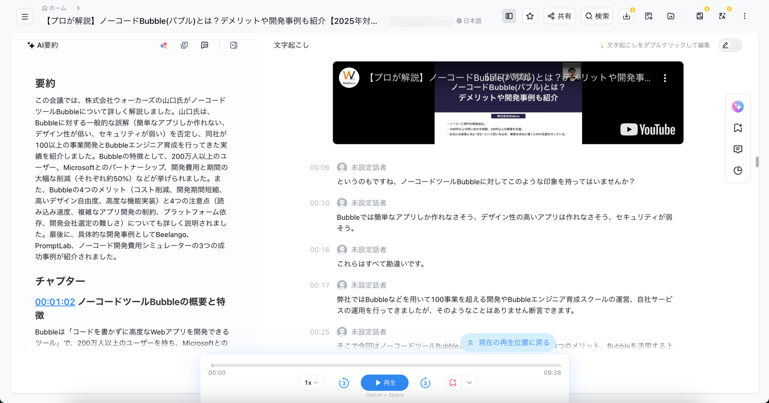
Task: Toggle the star to favorite this note
Action: pos(530,16)
